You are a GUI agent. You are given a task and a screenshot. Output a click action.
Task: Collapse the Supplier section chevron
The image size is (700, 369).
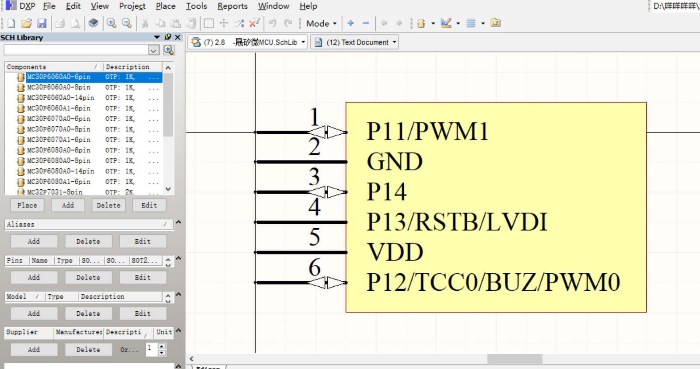click(178, 330)
